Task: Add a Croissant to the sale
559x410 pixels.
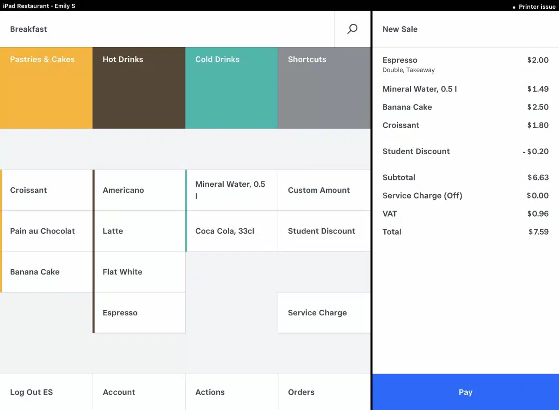Action: 47,190
